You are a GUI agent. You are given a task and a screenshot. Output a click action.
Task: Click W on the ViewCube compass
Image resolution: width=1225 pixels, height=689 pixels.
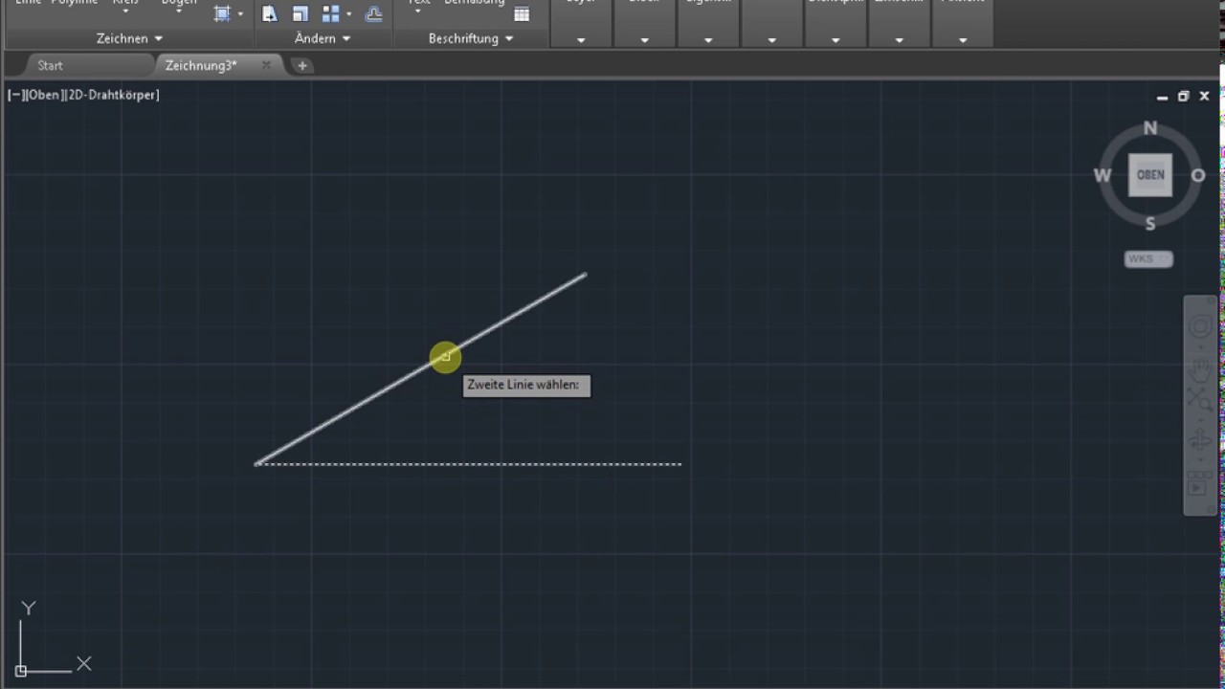pyautogui.click(x=1102, y=175)
